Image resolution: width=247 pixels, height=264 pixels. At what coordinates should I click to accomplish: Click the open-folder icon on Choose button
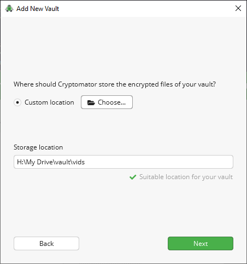point(91,102)
